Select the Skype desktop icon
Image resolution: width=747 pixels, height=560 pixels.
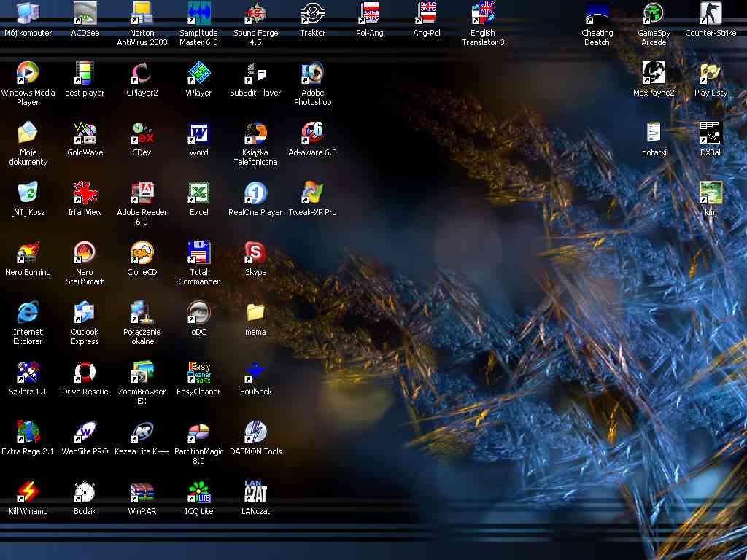tap(255, 252)
